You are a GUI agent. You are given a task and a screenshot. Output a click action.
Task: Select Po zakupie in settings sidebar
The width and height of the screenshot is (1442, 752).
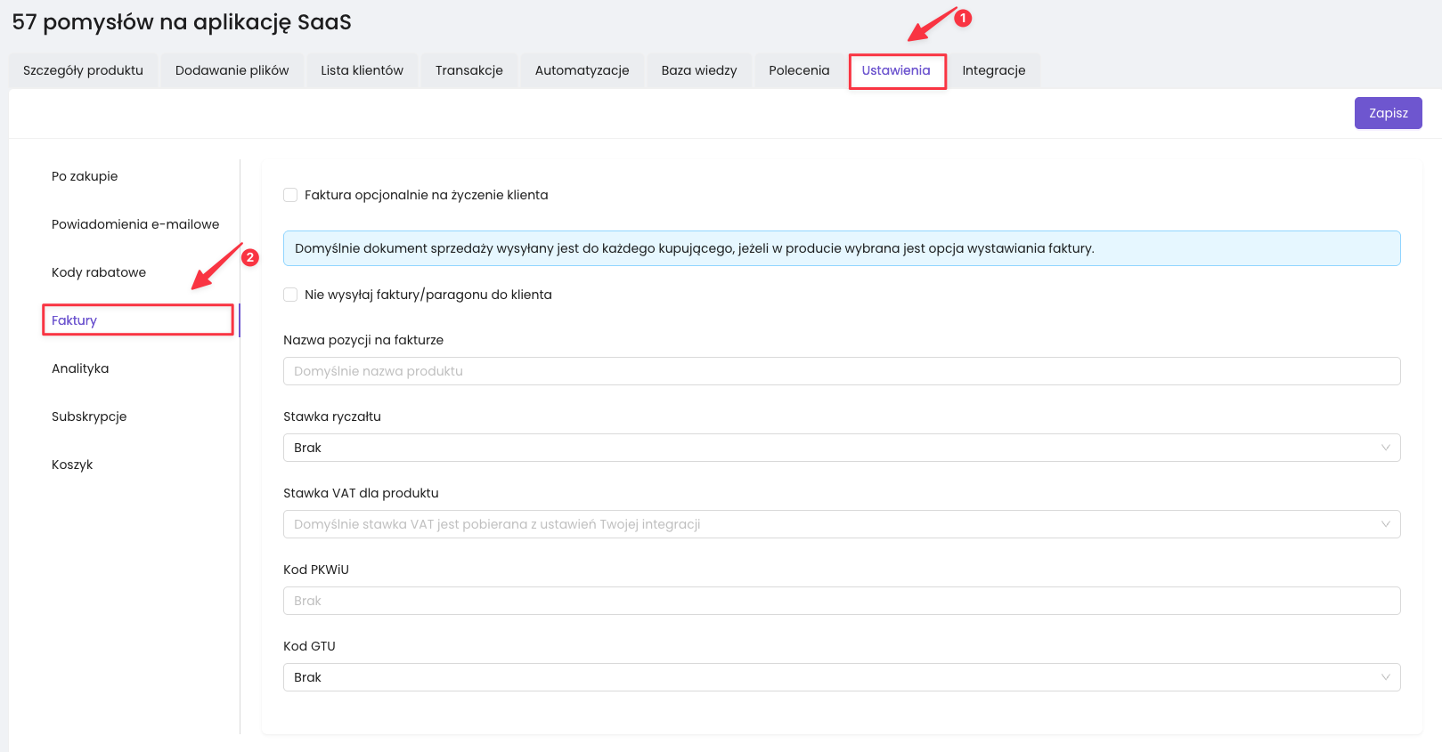85,176
